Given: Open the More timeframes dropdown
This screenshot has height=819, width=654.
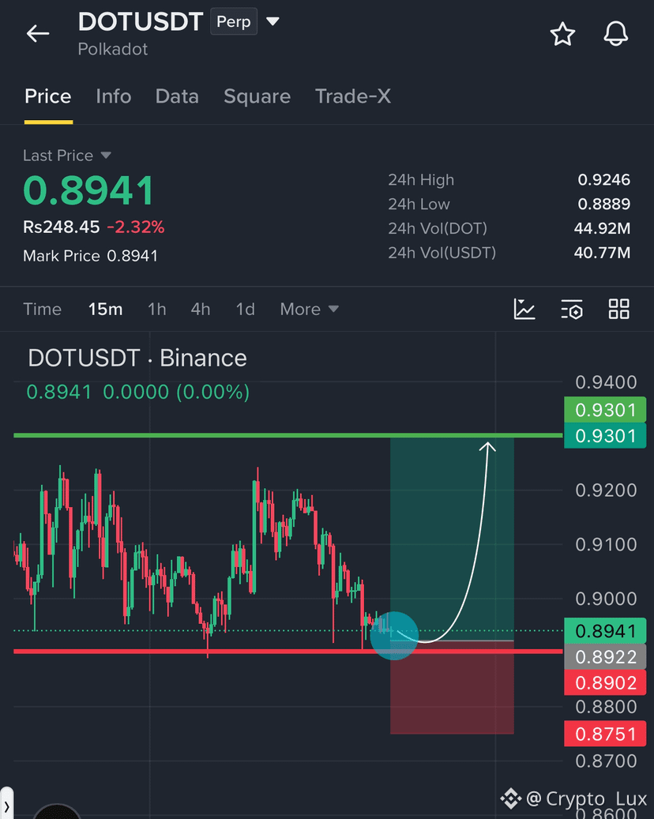Looking at the screenshot, I should [x=310, y=310].
